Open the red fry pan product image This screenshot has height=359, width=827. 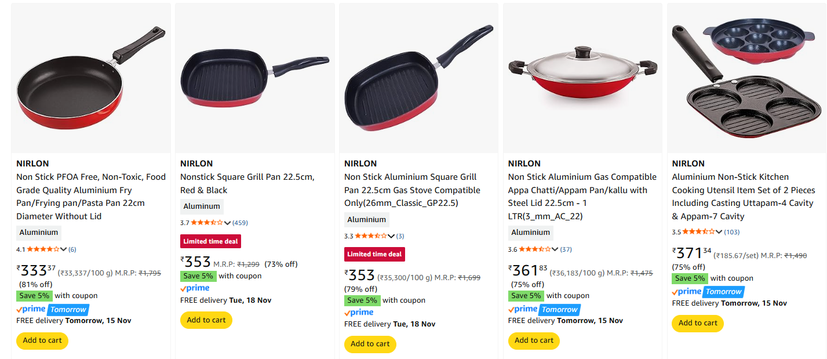90,78
